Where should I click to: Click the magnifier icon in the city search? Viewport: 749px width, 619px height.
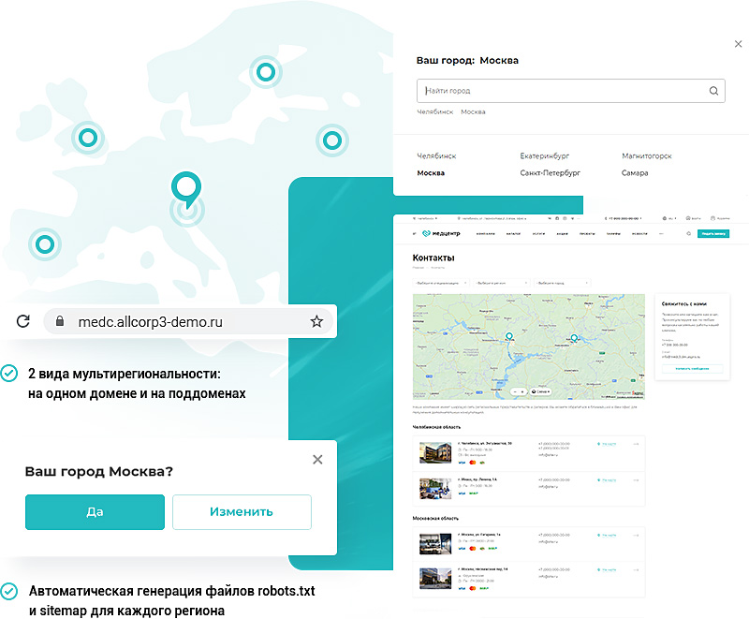(713, 91)
